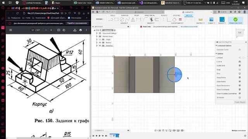Click Finish Sketch button in Sketch Palette

pyautogui.click(x=240, y=102)
